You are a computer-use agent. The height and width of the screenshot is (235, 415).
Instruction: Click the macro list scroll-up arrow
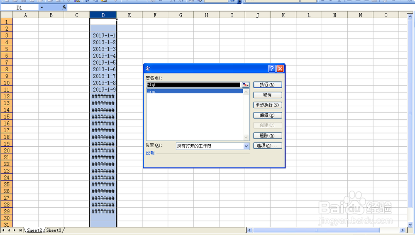246,92
